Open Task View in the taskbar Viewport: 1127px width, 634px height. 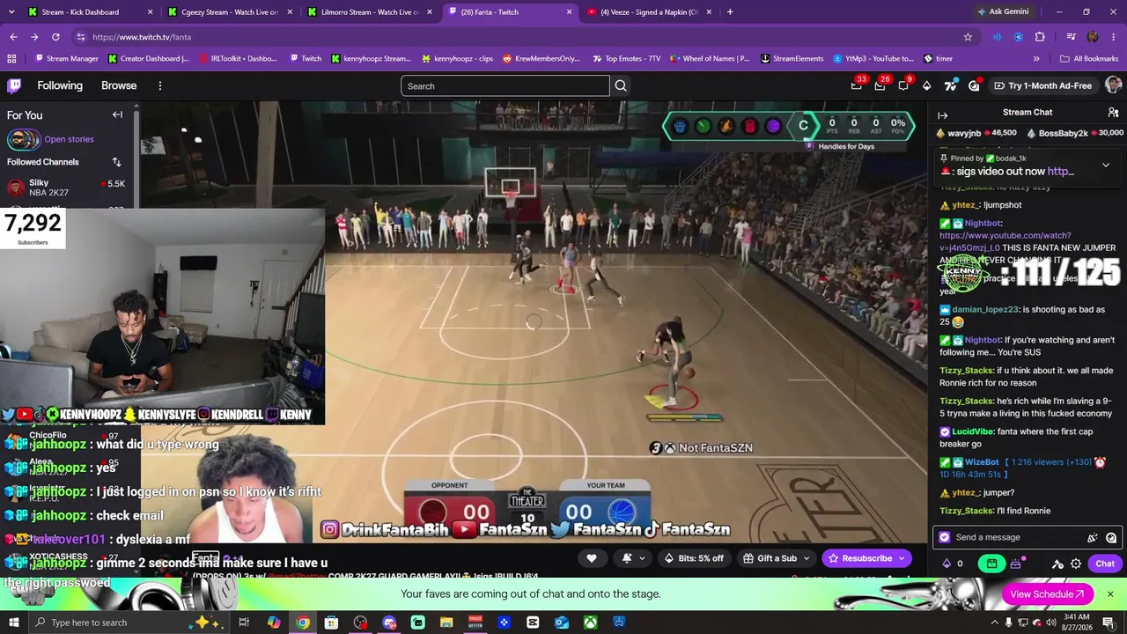click(244, 623)
